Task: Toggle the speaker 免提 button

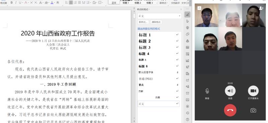Action: point(230,91)
